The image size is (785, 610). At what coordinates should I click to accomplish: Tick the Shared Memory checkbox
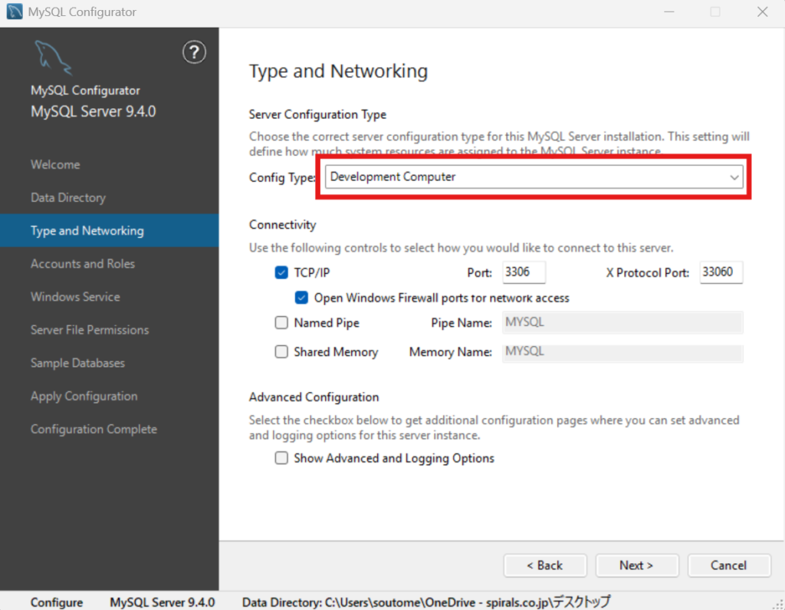click(281, 352)
